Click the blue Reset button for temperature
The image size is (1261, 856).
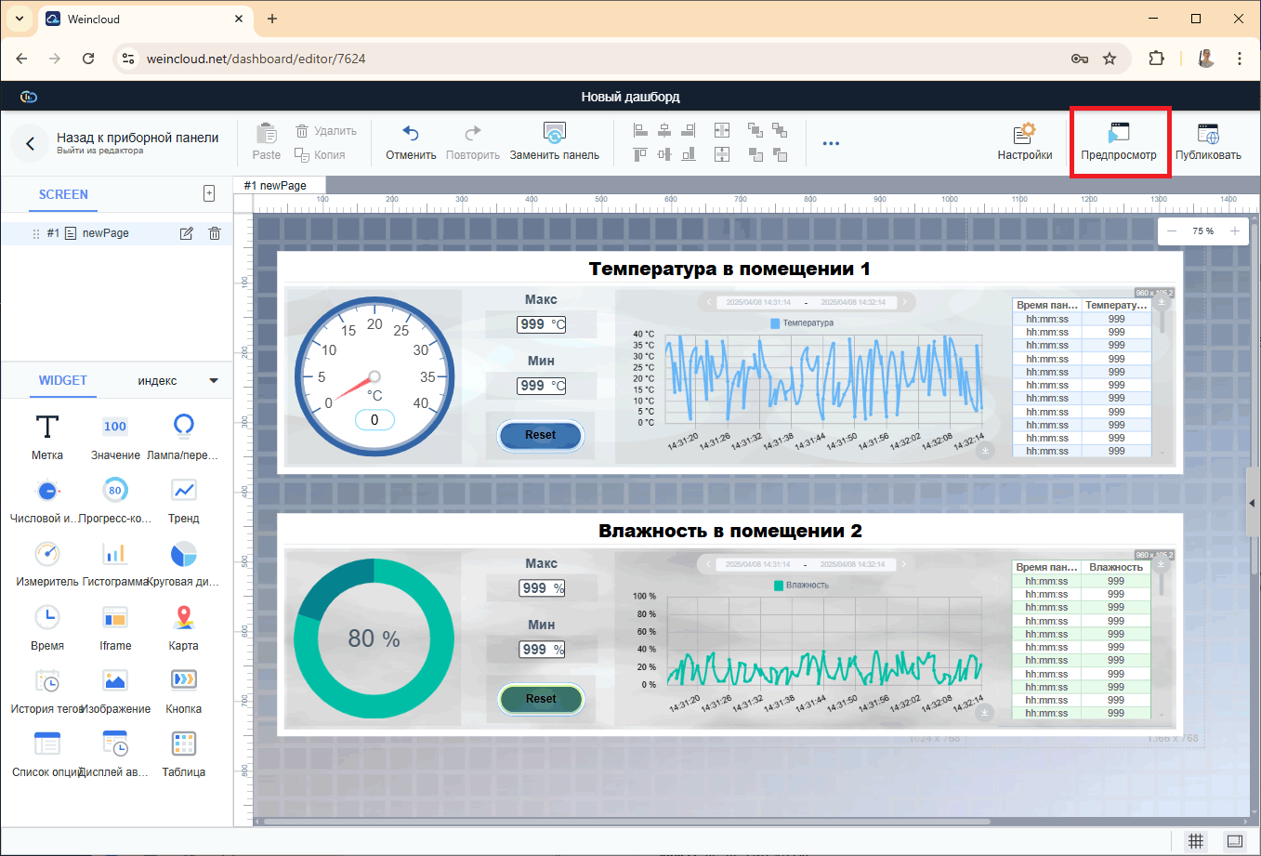click(x=540, y=435)
